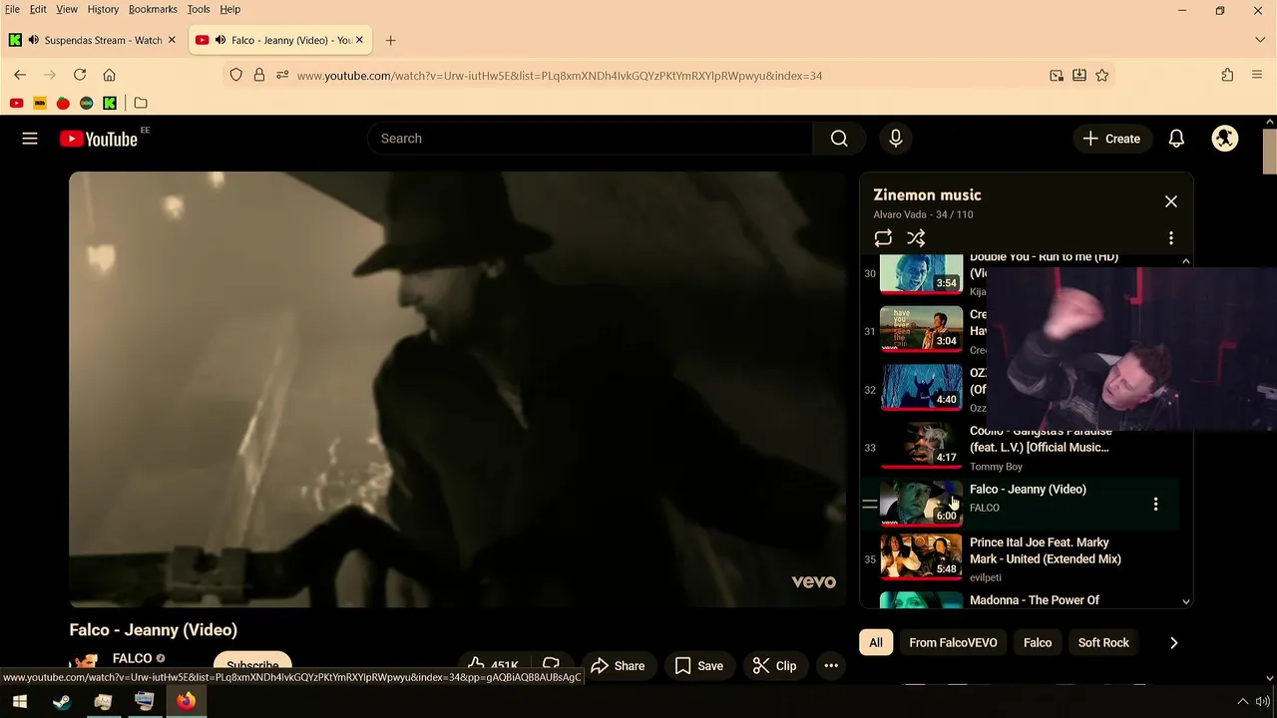Reload the current page
The height and width of the screenshot is (718, 1277).
click(x=80, y=75)
